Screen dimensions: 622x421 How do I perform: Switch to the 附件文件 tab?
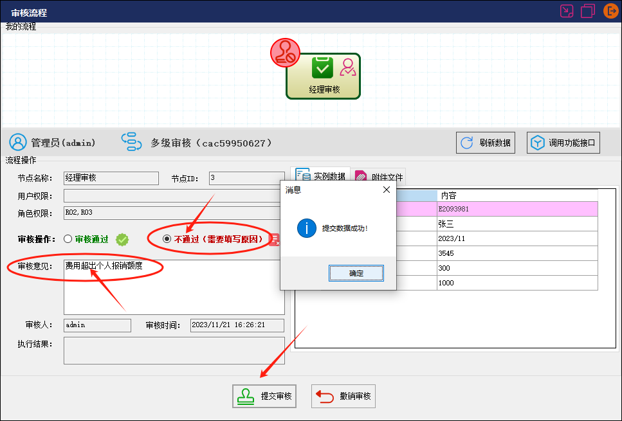[378, 177]
